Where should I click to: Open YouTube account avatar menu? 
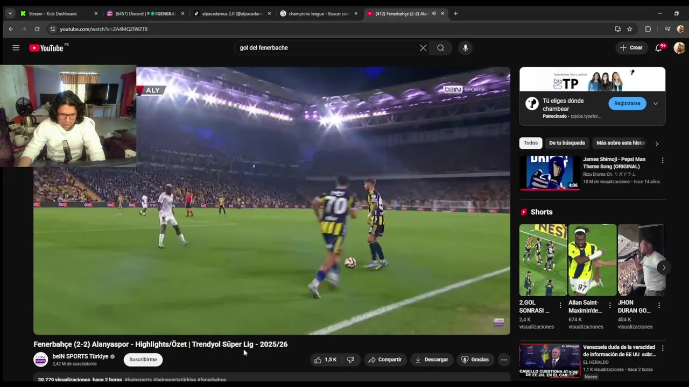click(x=679, y=48)
